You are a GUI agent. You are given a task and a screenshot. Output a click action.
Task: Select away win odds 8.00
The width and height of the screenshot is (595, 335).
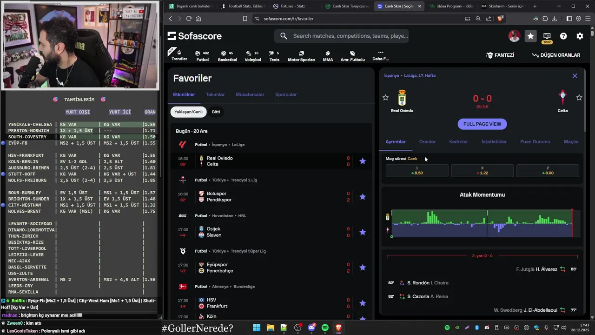click(x=548, y=170)
